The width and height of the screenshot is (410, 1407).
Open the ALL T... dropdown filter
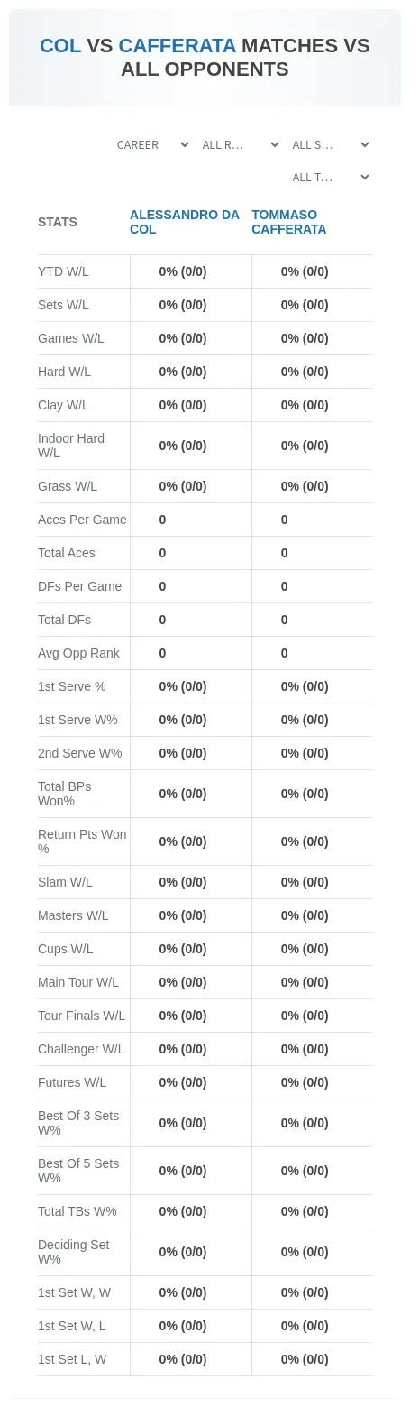coord(330,178)
